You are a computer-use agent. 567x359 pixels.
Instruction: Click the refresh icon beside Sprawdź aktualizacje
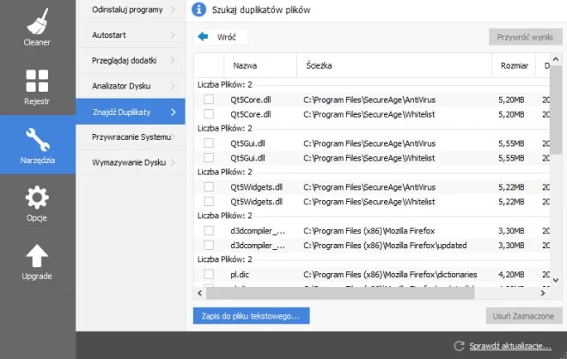pos(460,345)
